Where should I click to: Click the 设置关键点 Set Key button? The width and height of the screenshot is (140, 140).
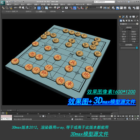pyautogui.click(x=95, y=119)
